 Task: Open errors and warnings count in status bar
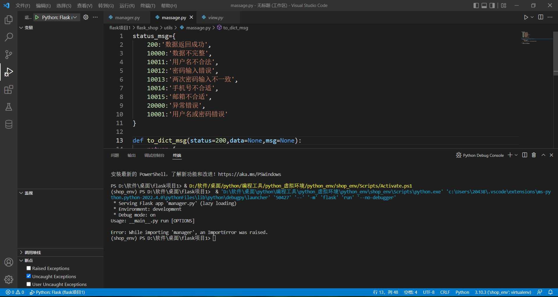click(15, 292)
